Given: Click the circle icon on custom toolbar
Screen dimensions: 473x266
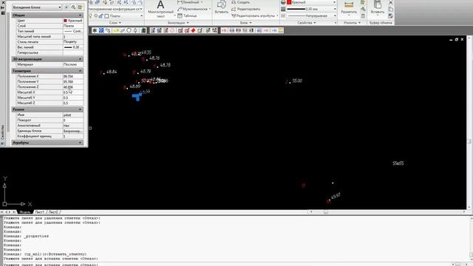Looking at the screenshot, I should (x=129, y=30).
